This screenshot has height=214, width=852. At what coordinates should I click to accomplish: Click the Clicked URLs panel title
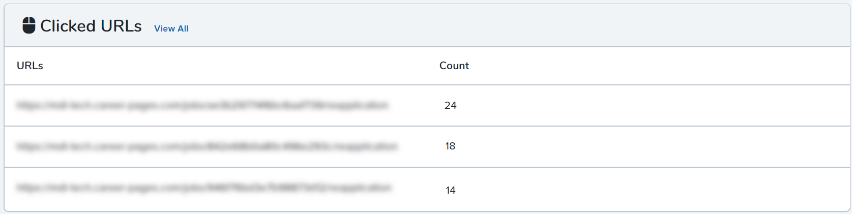tap(91, 25)
